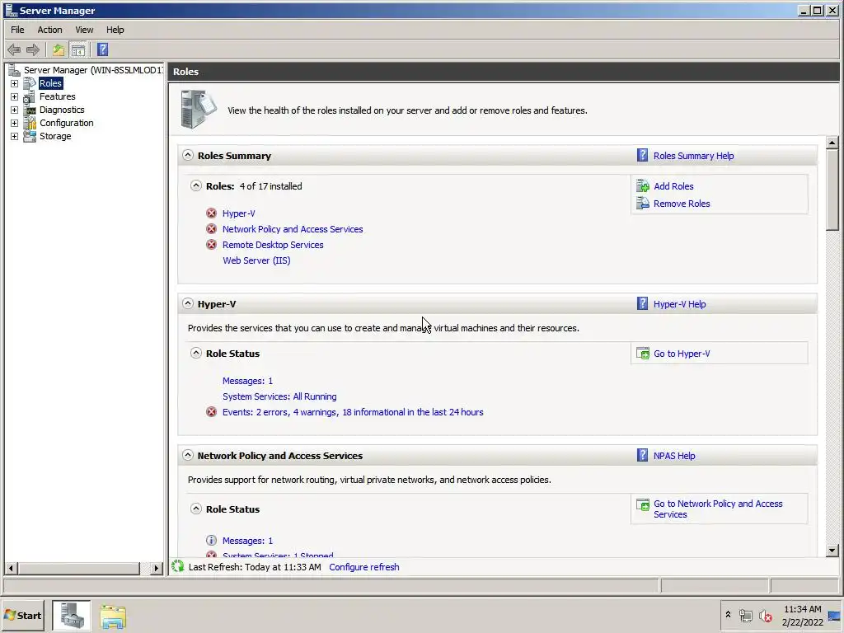Image resolution: width=844 pixels, height=633 pixels.
Task: Click the Hyper-V Help question icon
Action: click(x=642, y=303)
